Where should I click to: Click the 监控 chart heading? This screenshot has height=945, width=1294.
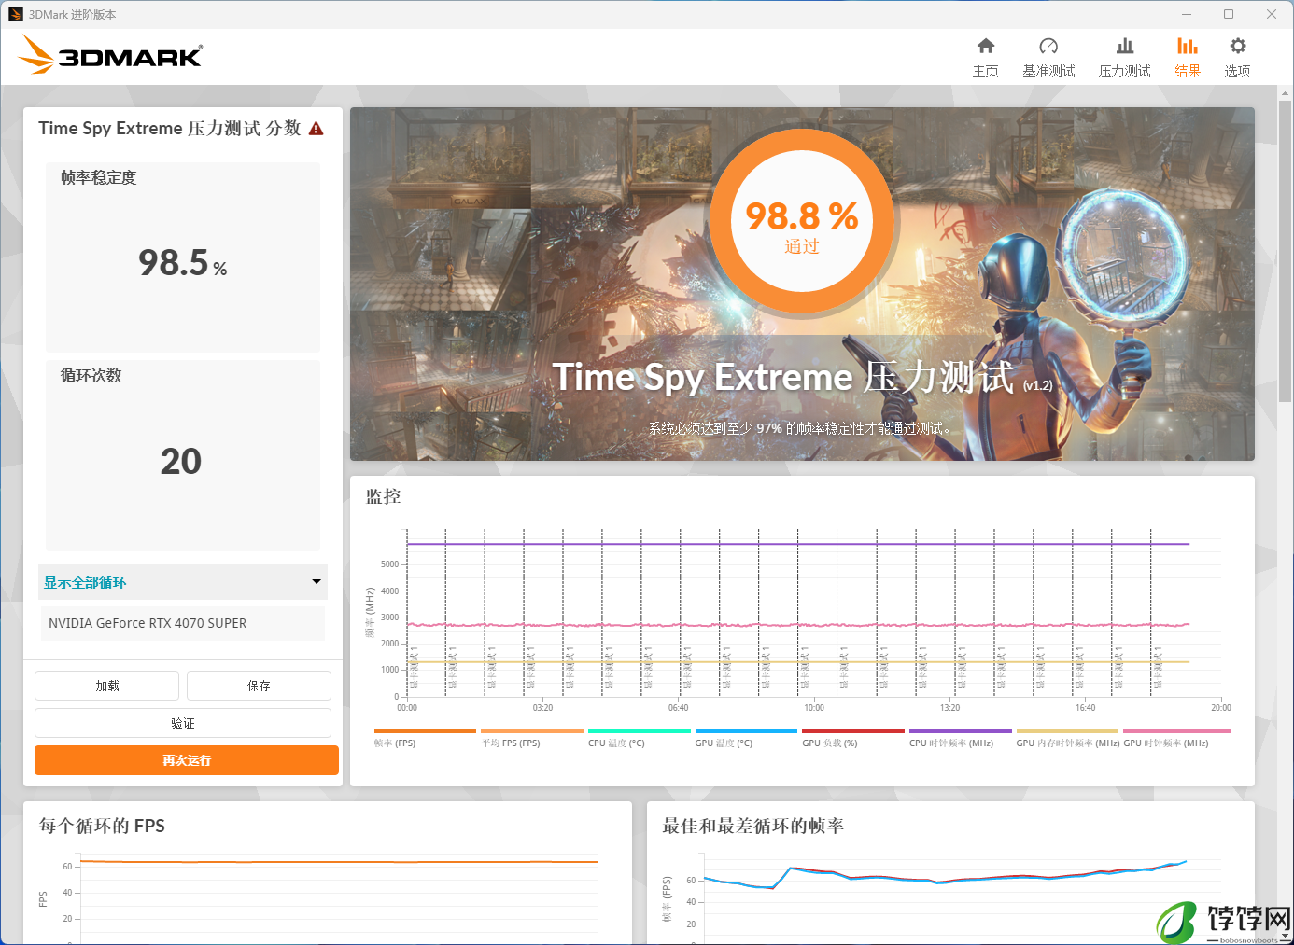pos(383,496)
